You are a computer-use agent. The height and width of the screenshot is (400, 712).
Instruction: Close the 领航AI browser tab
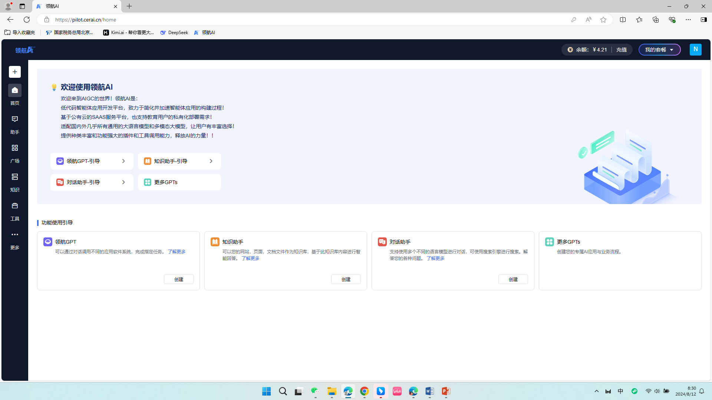pos(115,6)
